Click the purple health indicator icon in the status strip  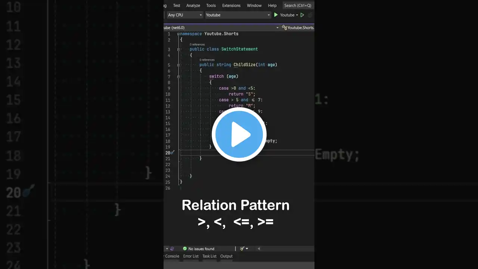click(x=172, y=248)
